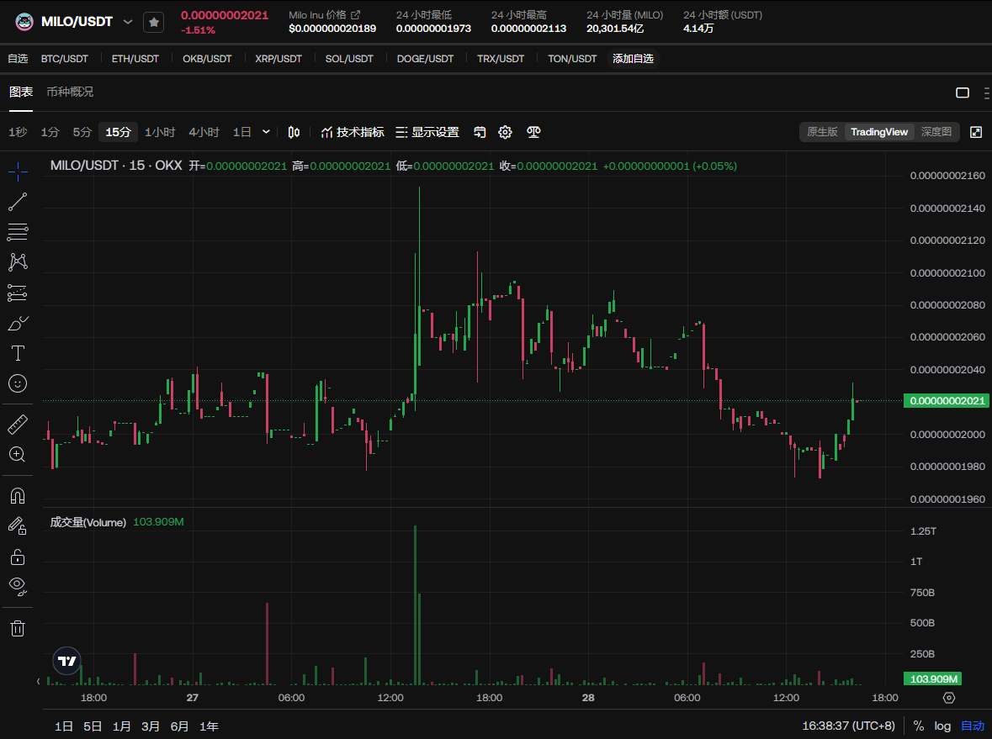The width and height of the screenshot is (992, 739).
Task: Activate the zoom in tool
Action: (18, 455)
